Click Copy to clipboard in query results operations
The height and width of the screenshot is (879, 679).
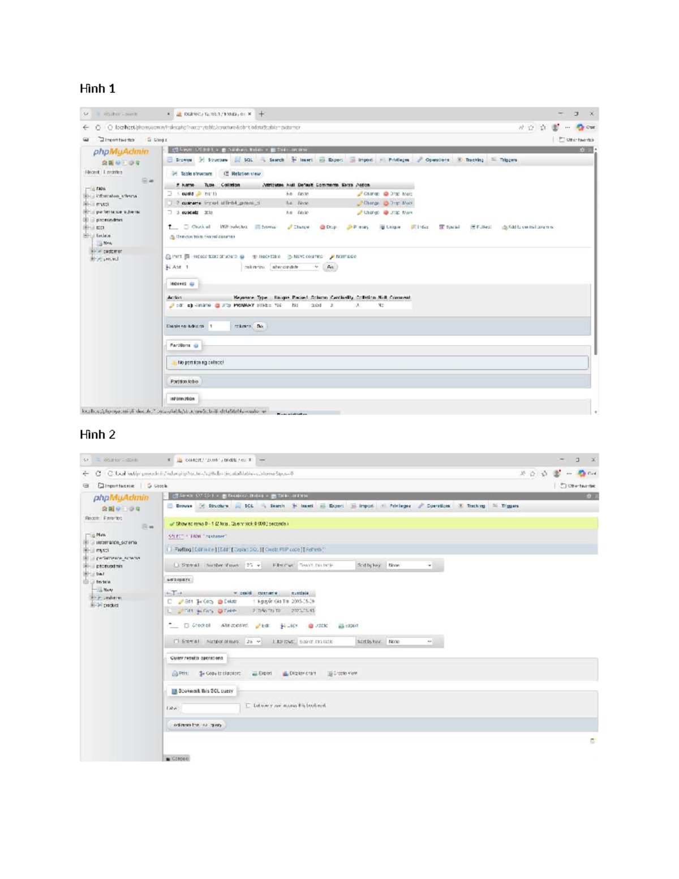click(220, 674)
